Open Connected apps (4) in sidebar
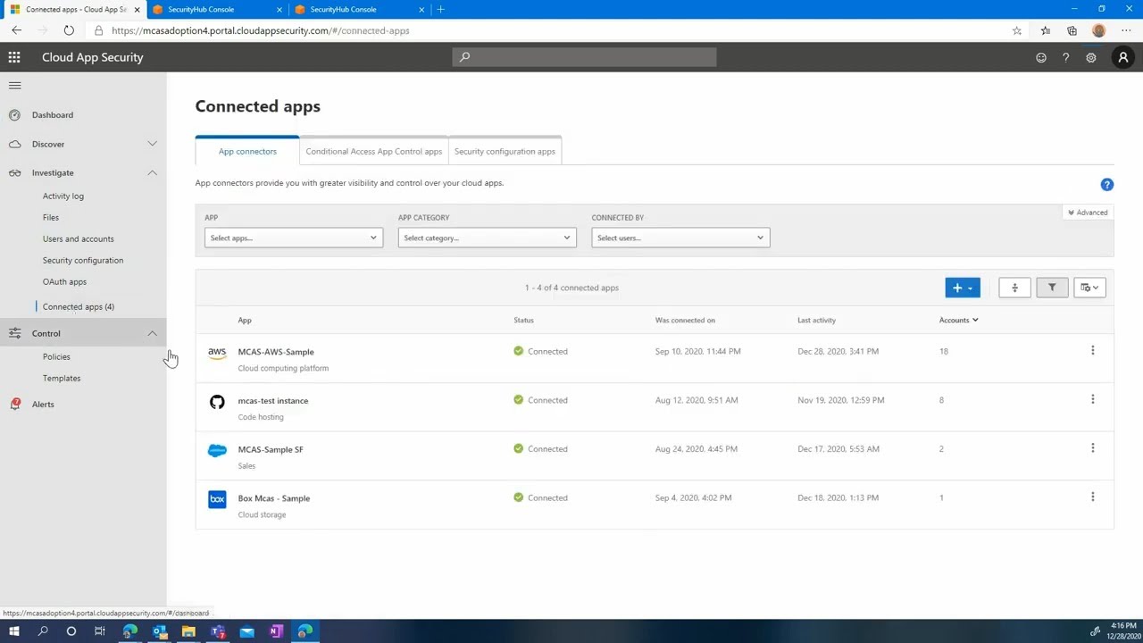This screenshot has height=643, width=1143. [79, 307]
